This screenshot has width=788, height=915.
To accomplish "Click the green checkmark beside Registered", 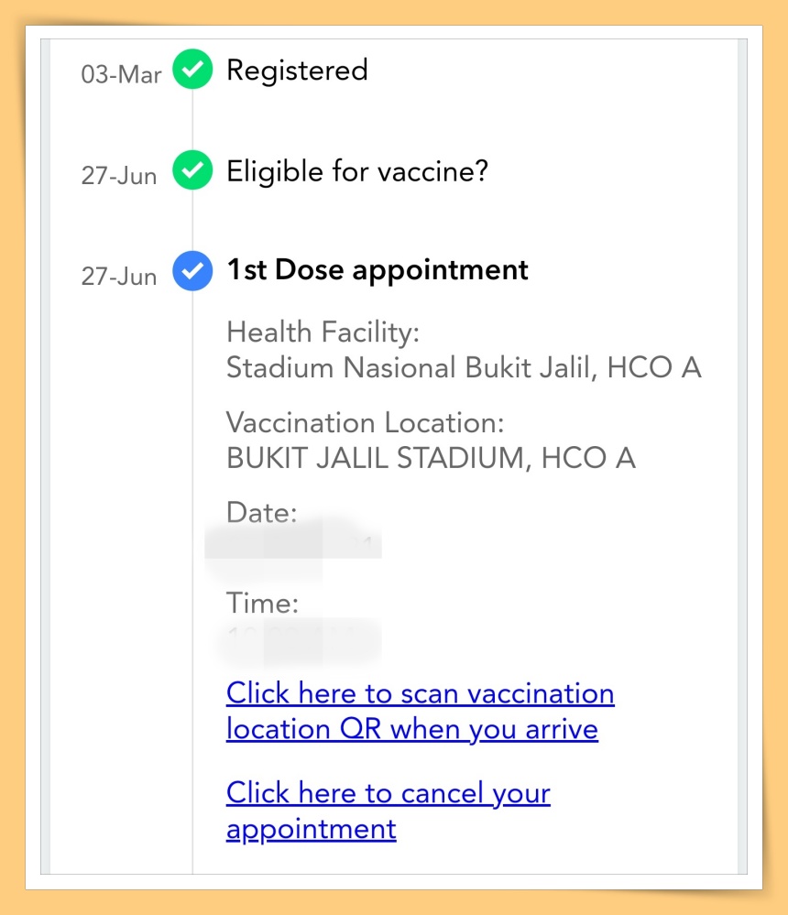I will tap(192, 70).
